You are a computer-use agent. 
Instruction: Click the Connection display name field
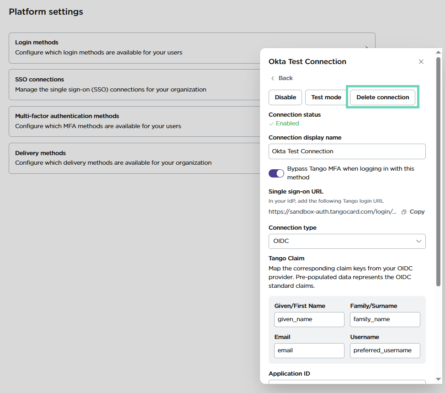click(x=347, y=151)
